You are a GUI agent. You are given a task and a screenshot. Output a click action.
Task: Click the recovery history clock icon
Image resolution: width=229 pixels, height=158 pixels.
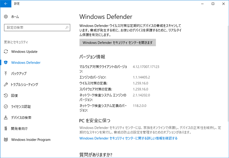pos(6,96)
